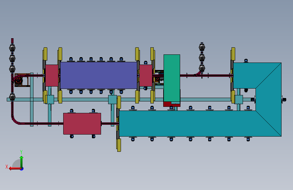Select the red block left of purple block
Screen dimensions: 293x190
52,75
